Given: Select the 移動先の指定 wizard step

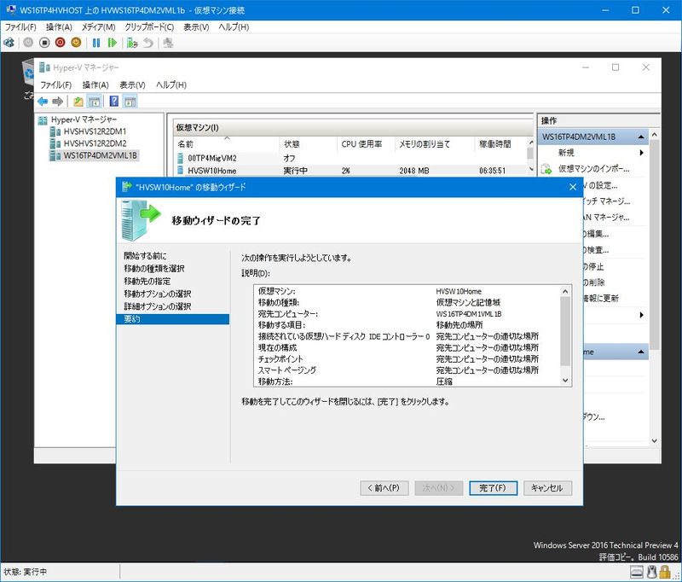Looking at the screenshot, I should [147, 282].
